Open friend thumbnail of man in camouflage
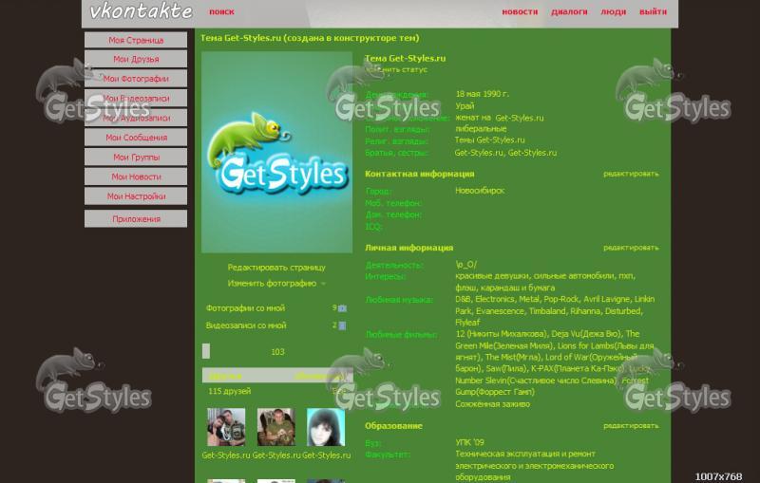Image resolution: width=760 pixels, height=483 pixels. tap(275, 427)
